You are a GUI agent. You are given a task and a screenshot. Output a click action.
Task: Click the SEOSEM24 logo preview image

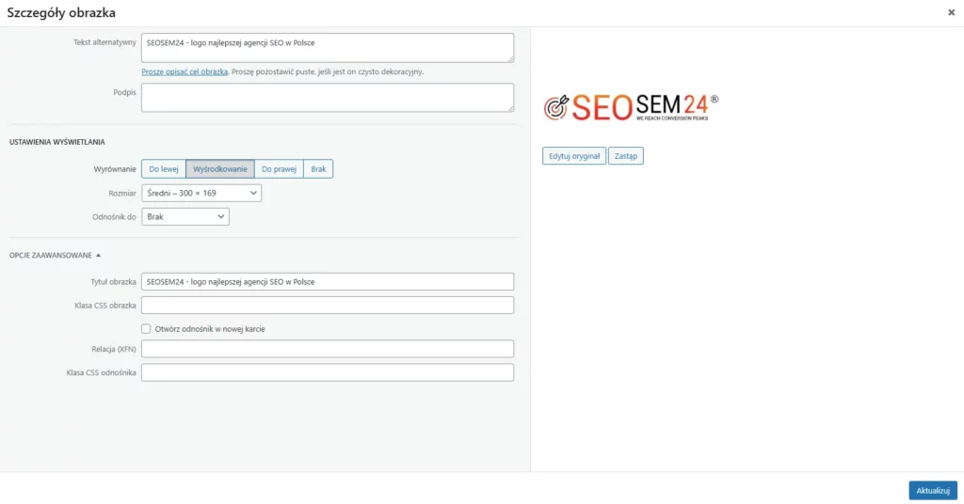click(631, 107)
